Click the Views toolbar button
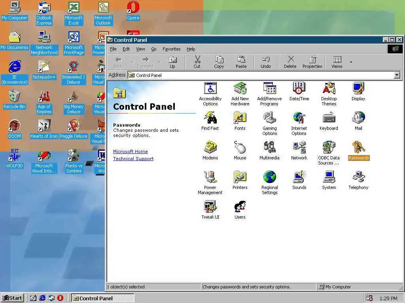 coord(337,62)
